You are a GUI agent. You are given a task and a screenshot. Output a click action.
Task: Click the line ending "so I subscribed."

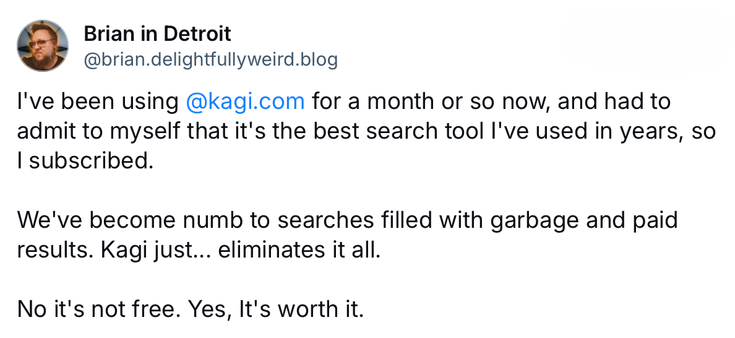click(85, 161)
